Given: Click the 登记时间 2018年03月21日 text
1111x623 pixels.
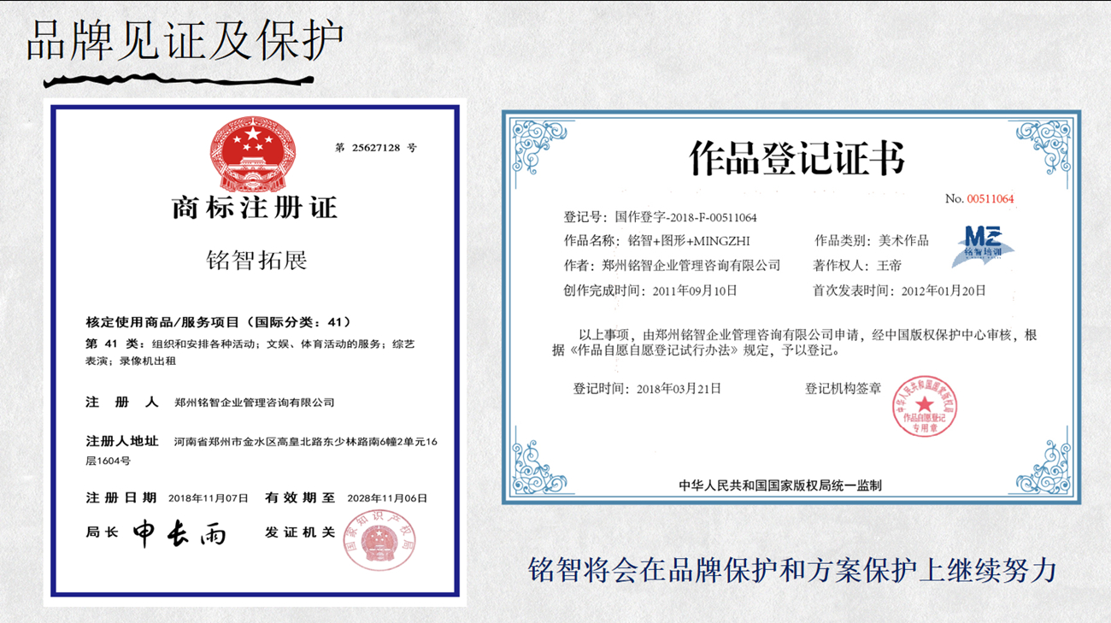Looking at the screenshot, I should [679, 389].
